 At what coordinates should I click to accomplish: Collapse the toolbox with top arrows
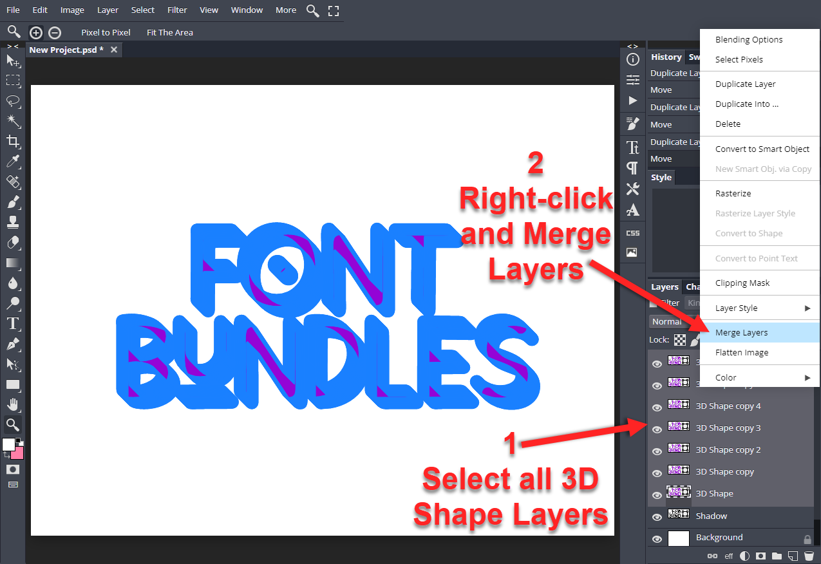pos(13,46)
